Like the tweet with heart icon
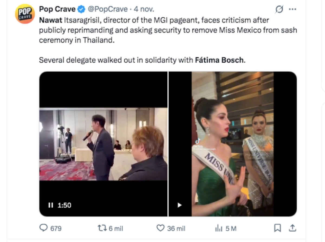The width and height of the screenshot is (325, 242). [x=160, y=228]
